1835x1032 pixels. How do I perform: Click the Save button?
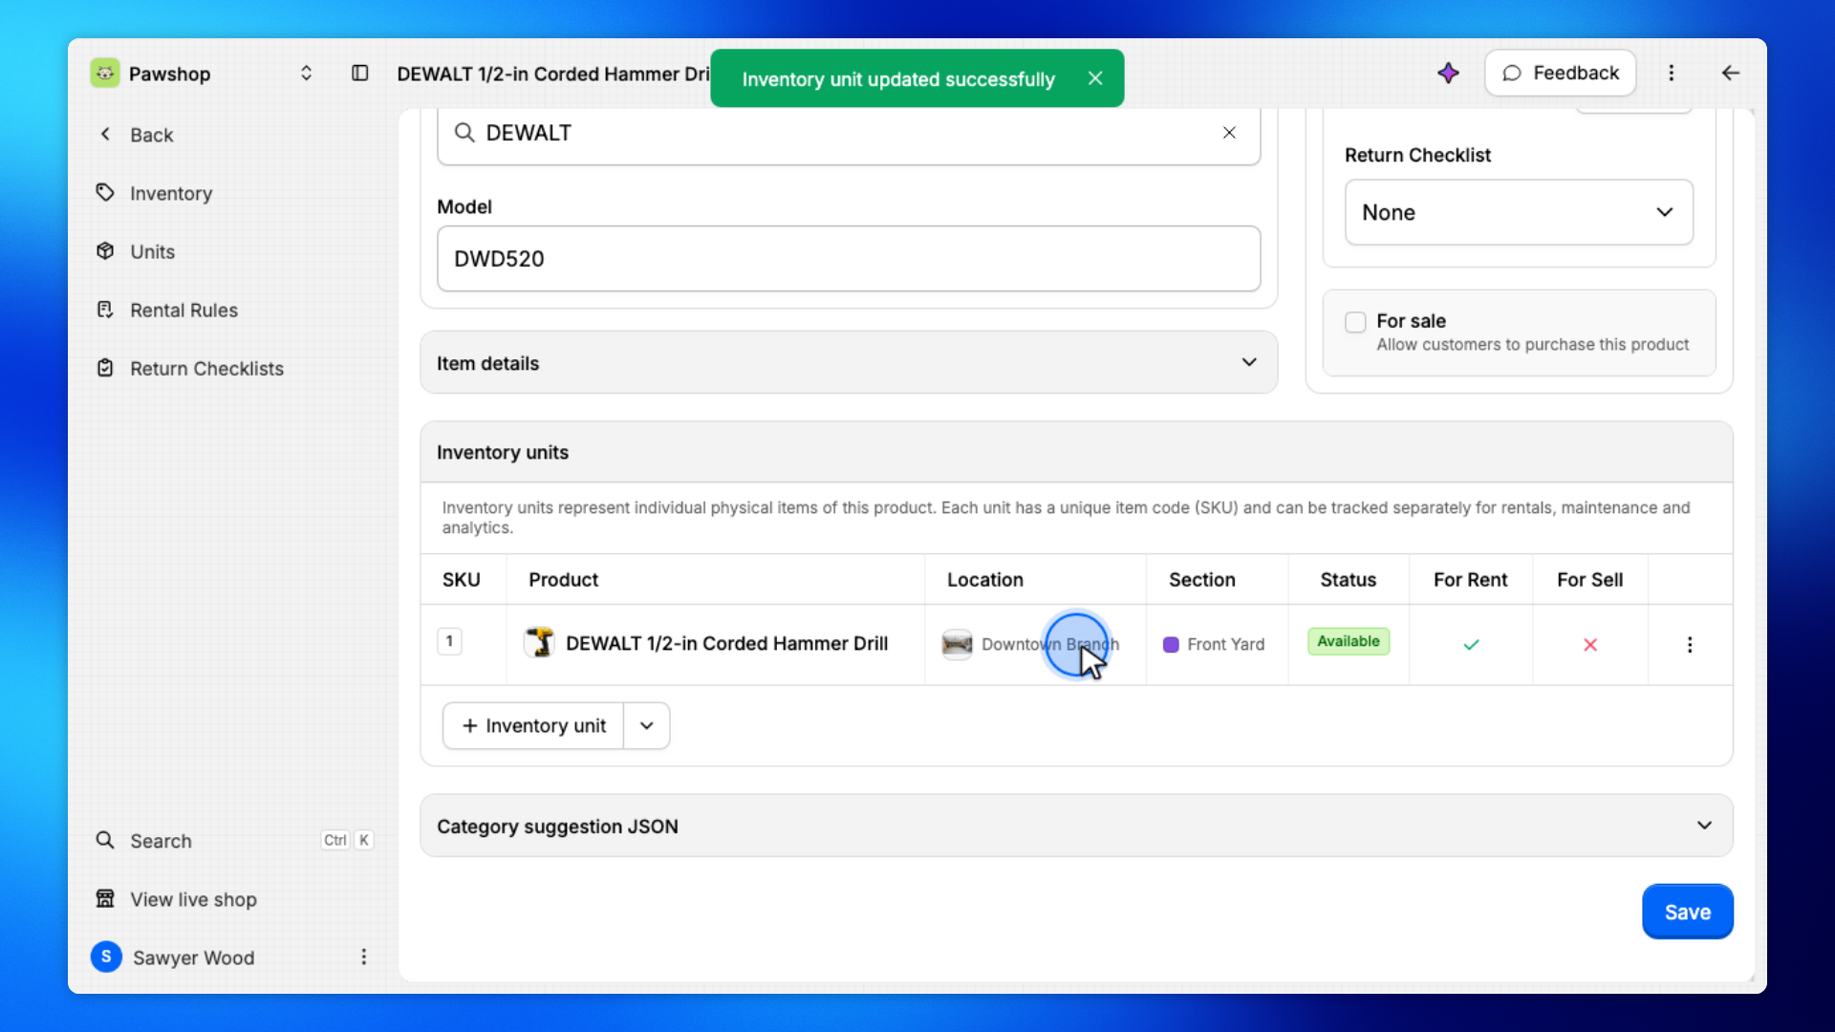click(1687, 912)
